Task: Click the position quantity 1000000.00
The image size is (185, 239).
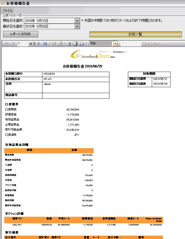Action: [x=47, y=225]
